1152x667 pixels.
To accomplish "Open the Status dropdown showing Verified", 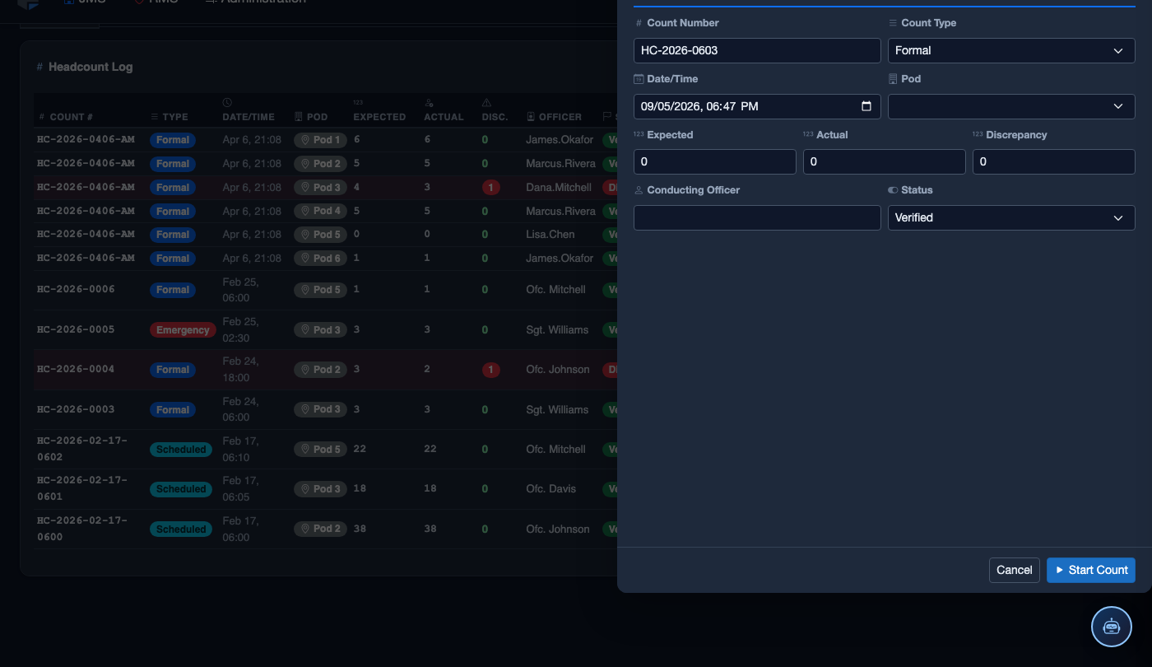I will (1011, 217).
